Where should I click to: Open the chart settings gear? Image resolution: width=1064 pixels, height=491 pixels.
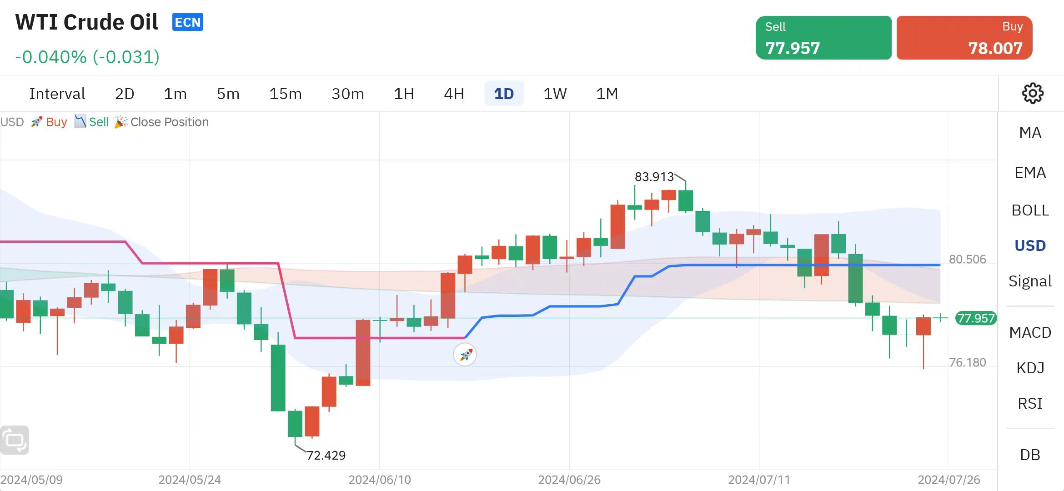1033,93
